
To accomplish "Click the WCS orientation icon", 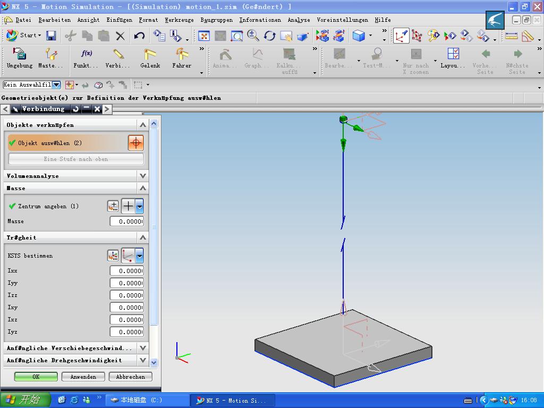I will point(401,36).
